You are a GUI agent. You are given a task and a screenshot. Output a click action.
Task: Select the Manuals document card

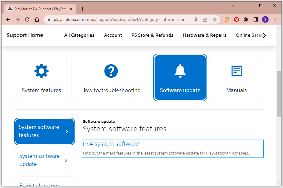point(236,77)
